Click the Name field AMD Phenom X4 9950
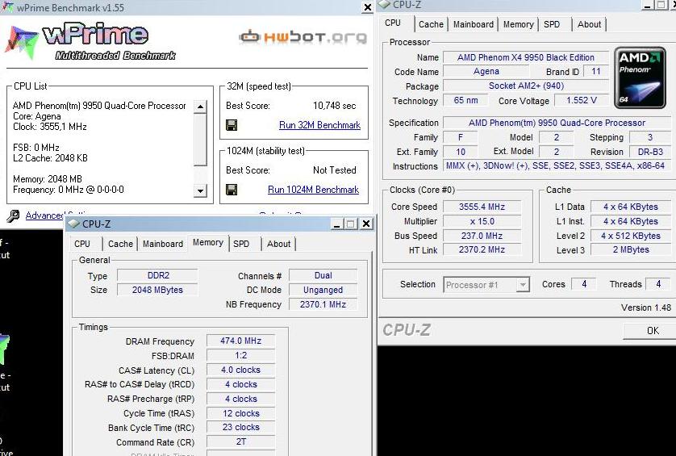Screen dimensions: 676x456 click(x=525, y=57)
